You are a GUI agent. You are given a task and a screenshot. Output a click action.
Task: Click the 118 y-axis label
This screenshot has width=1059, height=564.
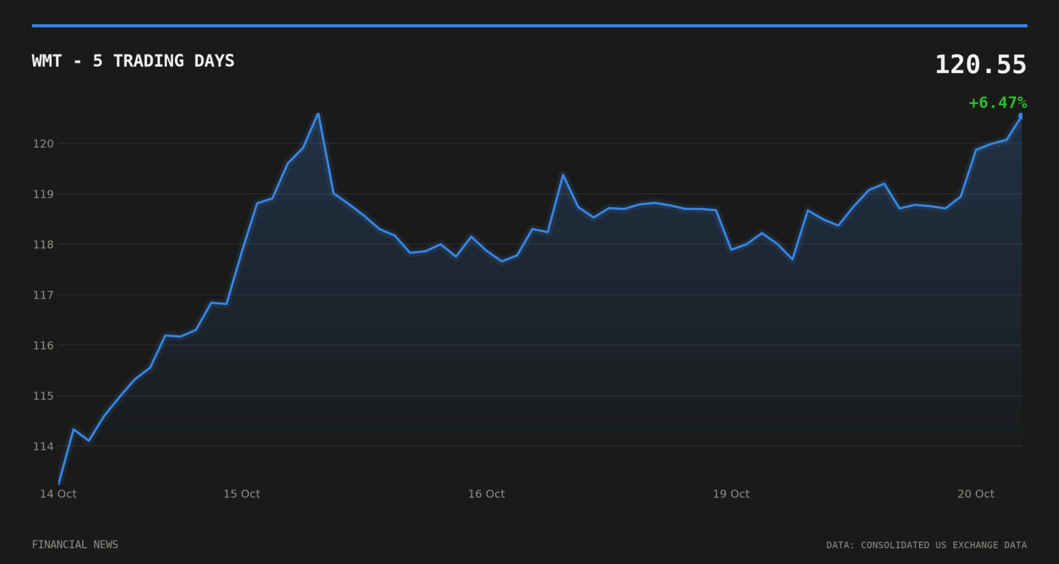coord(43,244)
